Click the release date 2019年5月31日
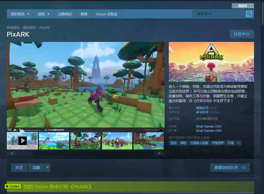 point(207,119)
